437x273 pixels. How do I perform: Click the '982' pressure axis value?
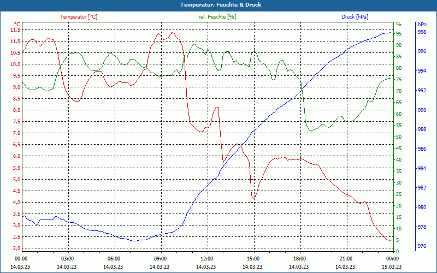click(x=422, y=188)
